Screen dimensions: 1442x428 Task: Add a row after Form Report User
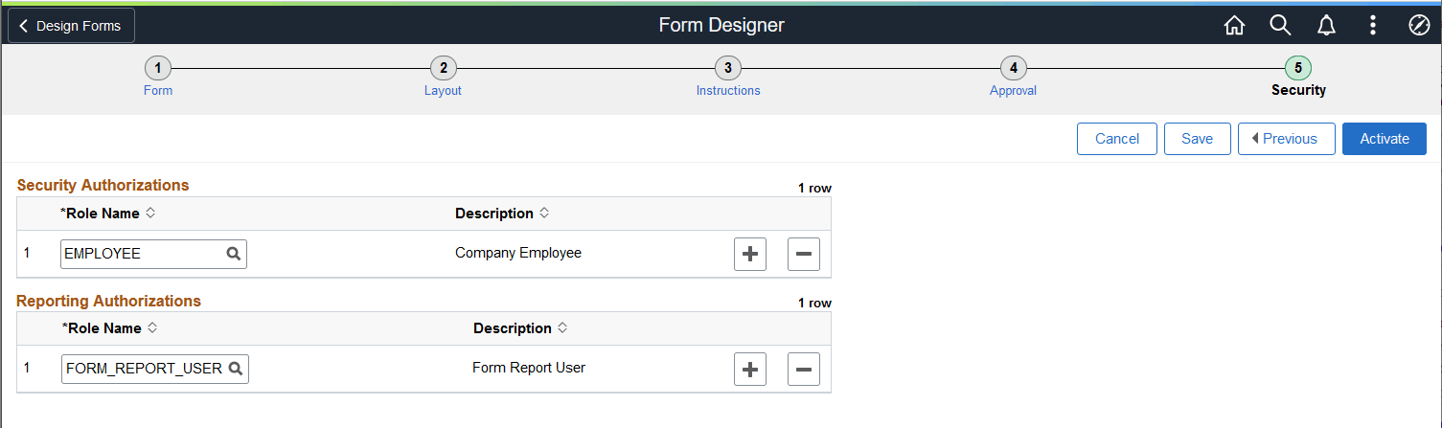[x=750, y=369]
